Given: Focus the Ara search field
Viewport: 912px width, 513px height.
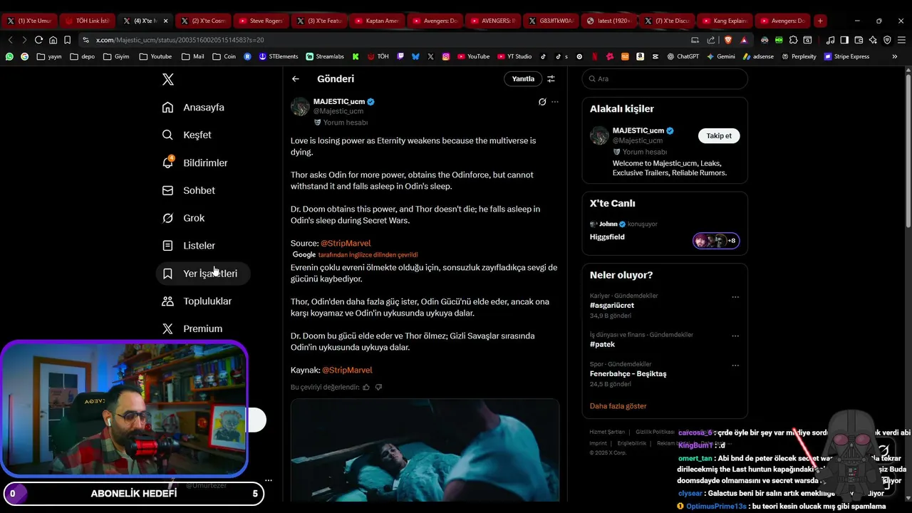Looking at the screenshot, I should [x=665, y=79].
